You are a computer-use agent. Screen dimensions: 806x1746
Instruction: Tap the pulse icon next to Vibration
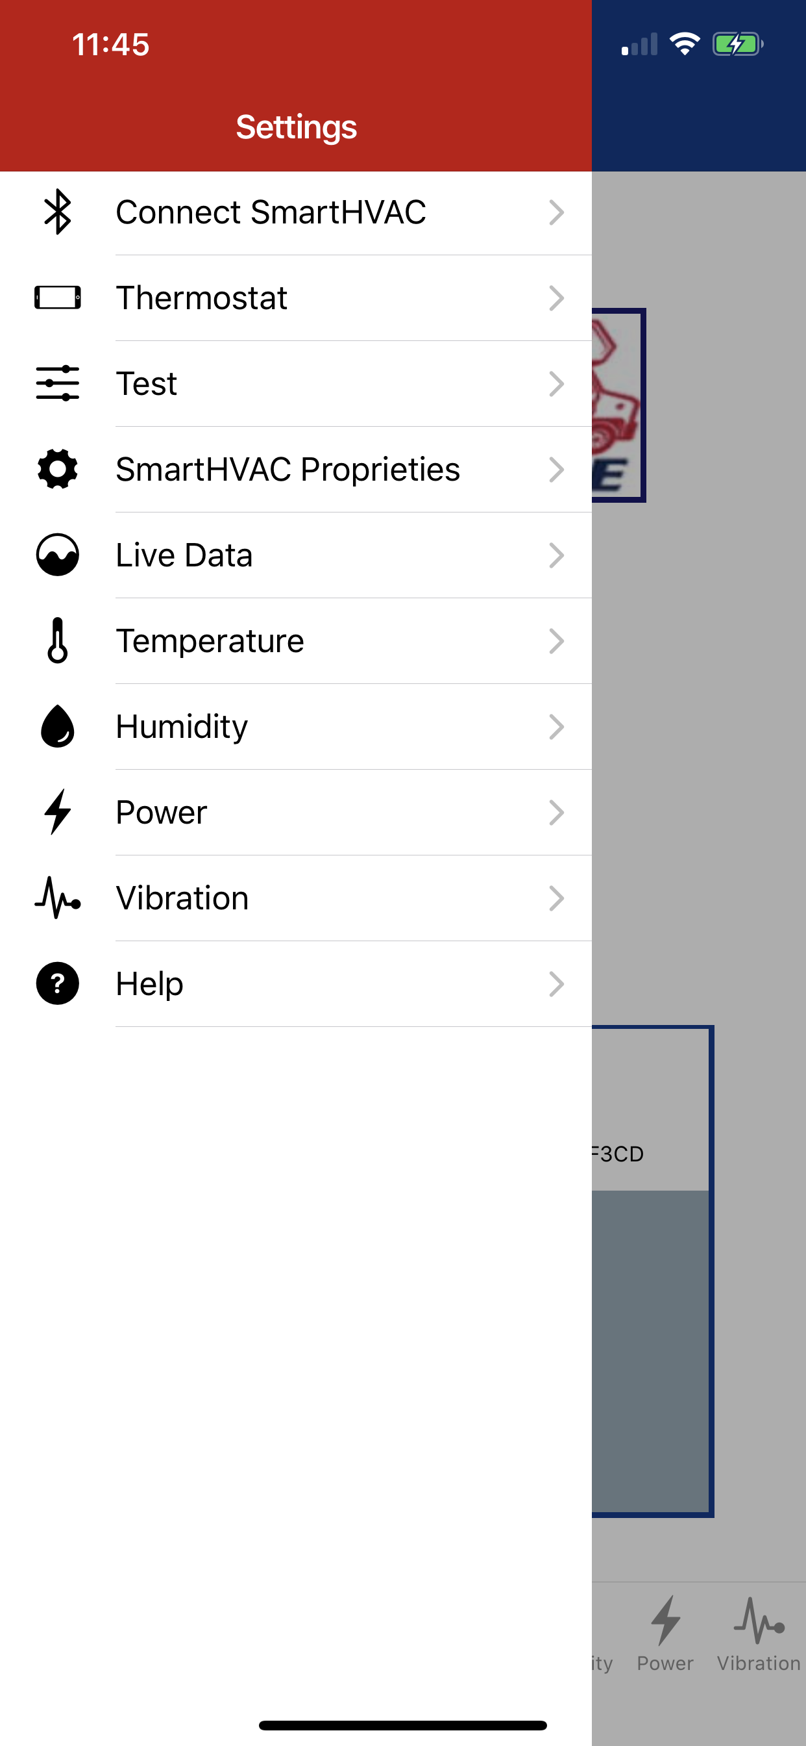(x=58, y=898)
